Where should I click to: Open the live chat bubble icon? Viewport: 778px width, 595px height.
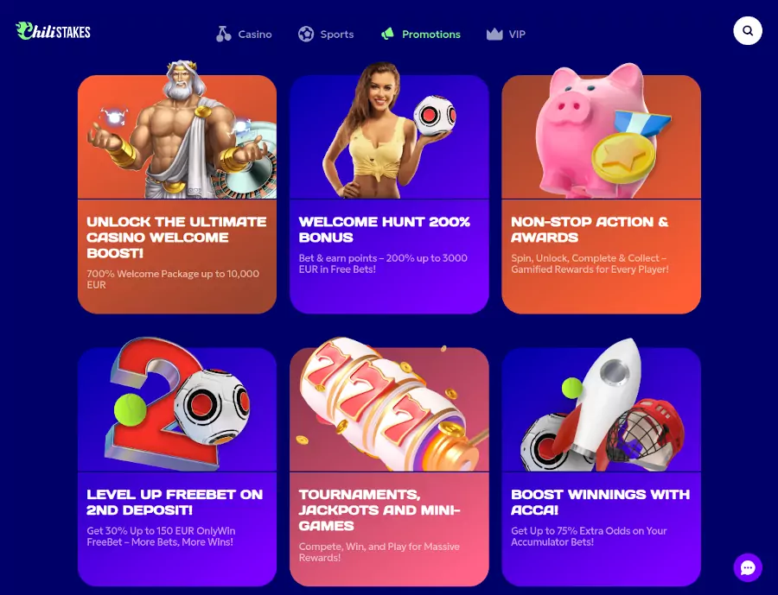click(x=748, y=567)
